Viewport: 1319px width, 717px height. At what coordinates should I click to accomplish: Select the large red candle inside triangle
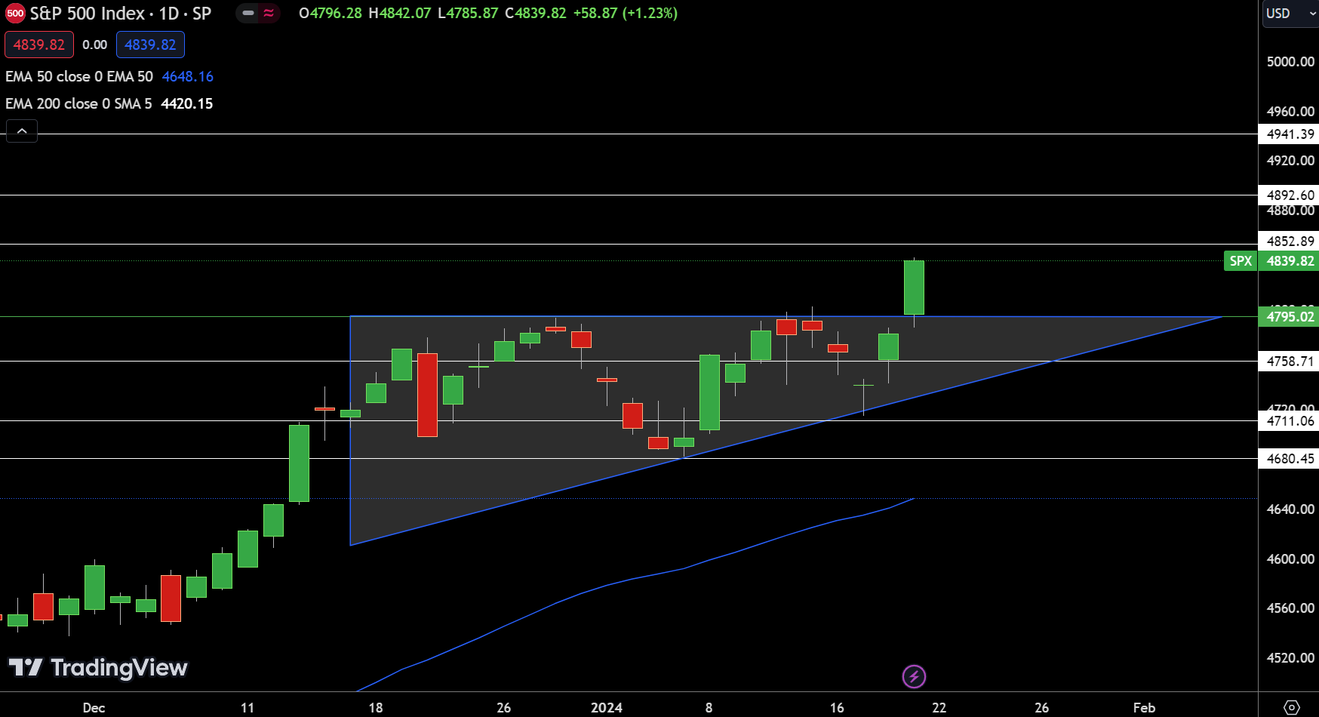(x=427, y=395)
